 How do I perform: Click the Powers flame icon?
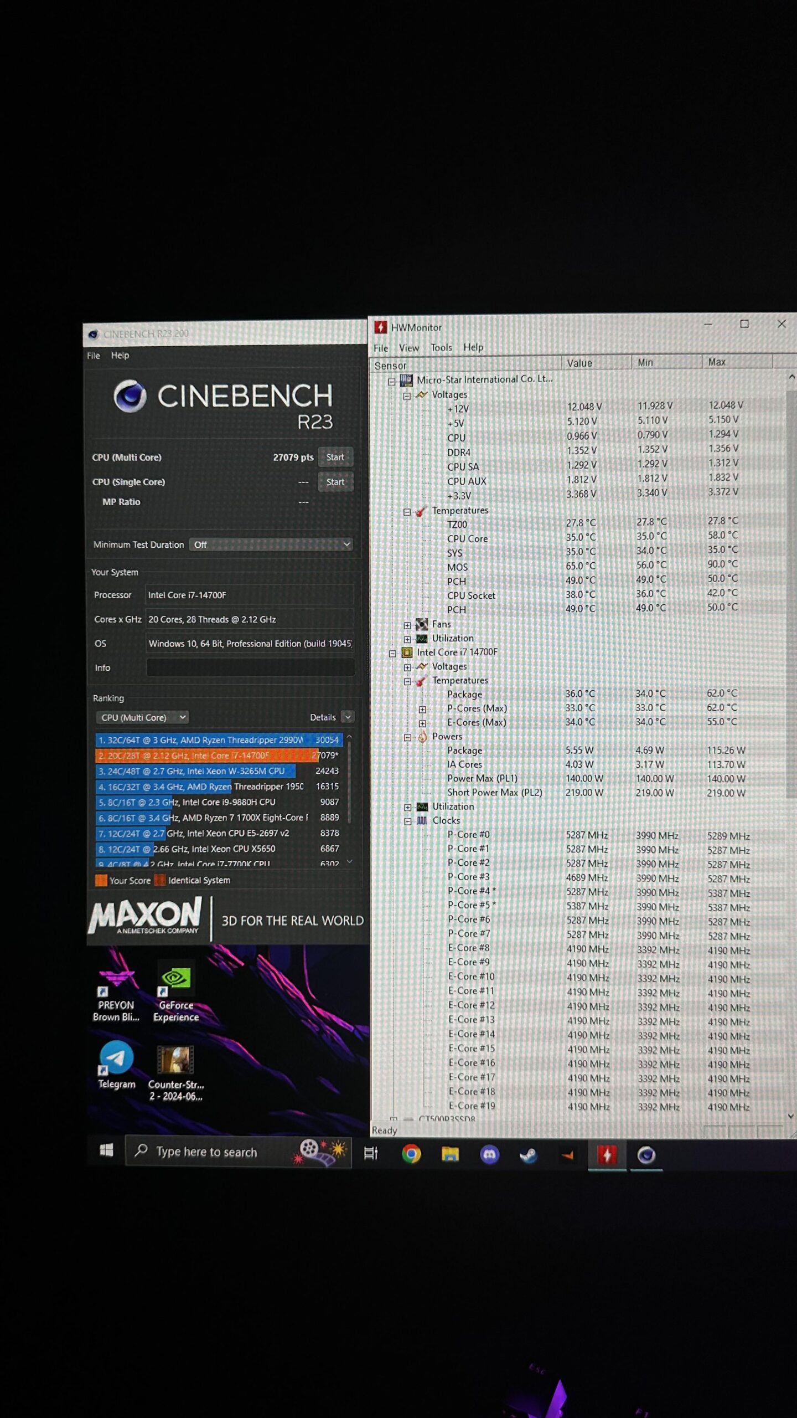[422, 737]
